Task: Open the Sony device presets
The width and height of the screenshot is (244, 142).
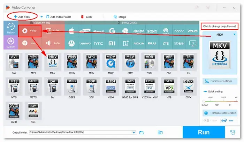Action: tap(152, 31)
